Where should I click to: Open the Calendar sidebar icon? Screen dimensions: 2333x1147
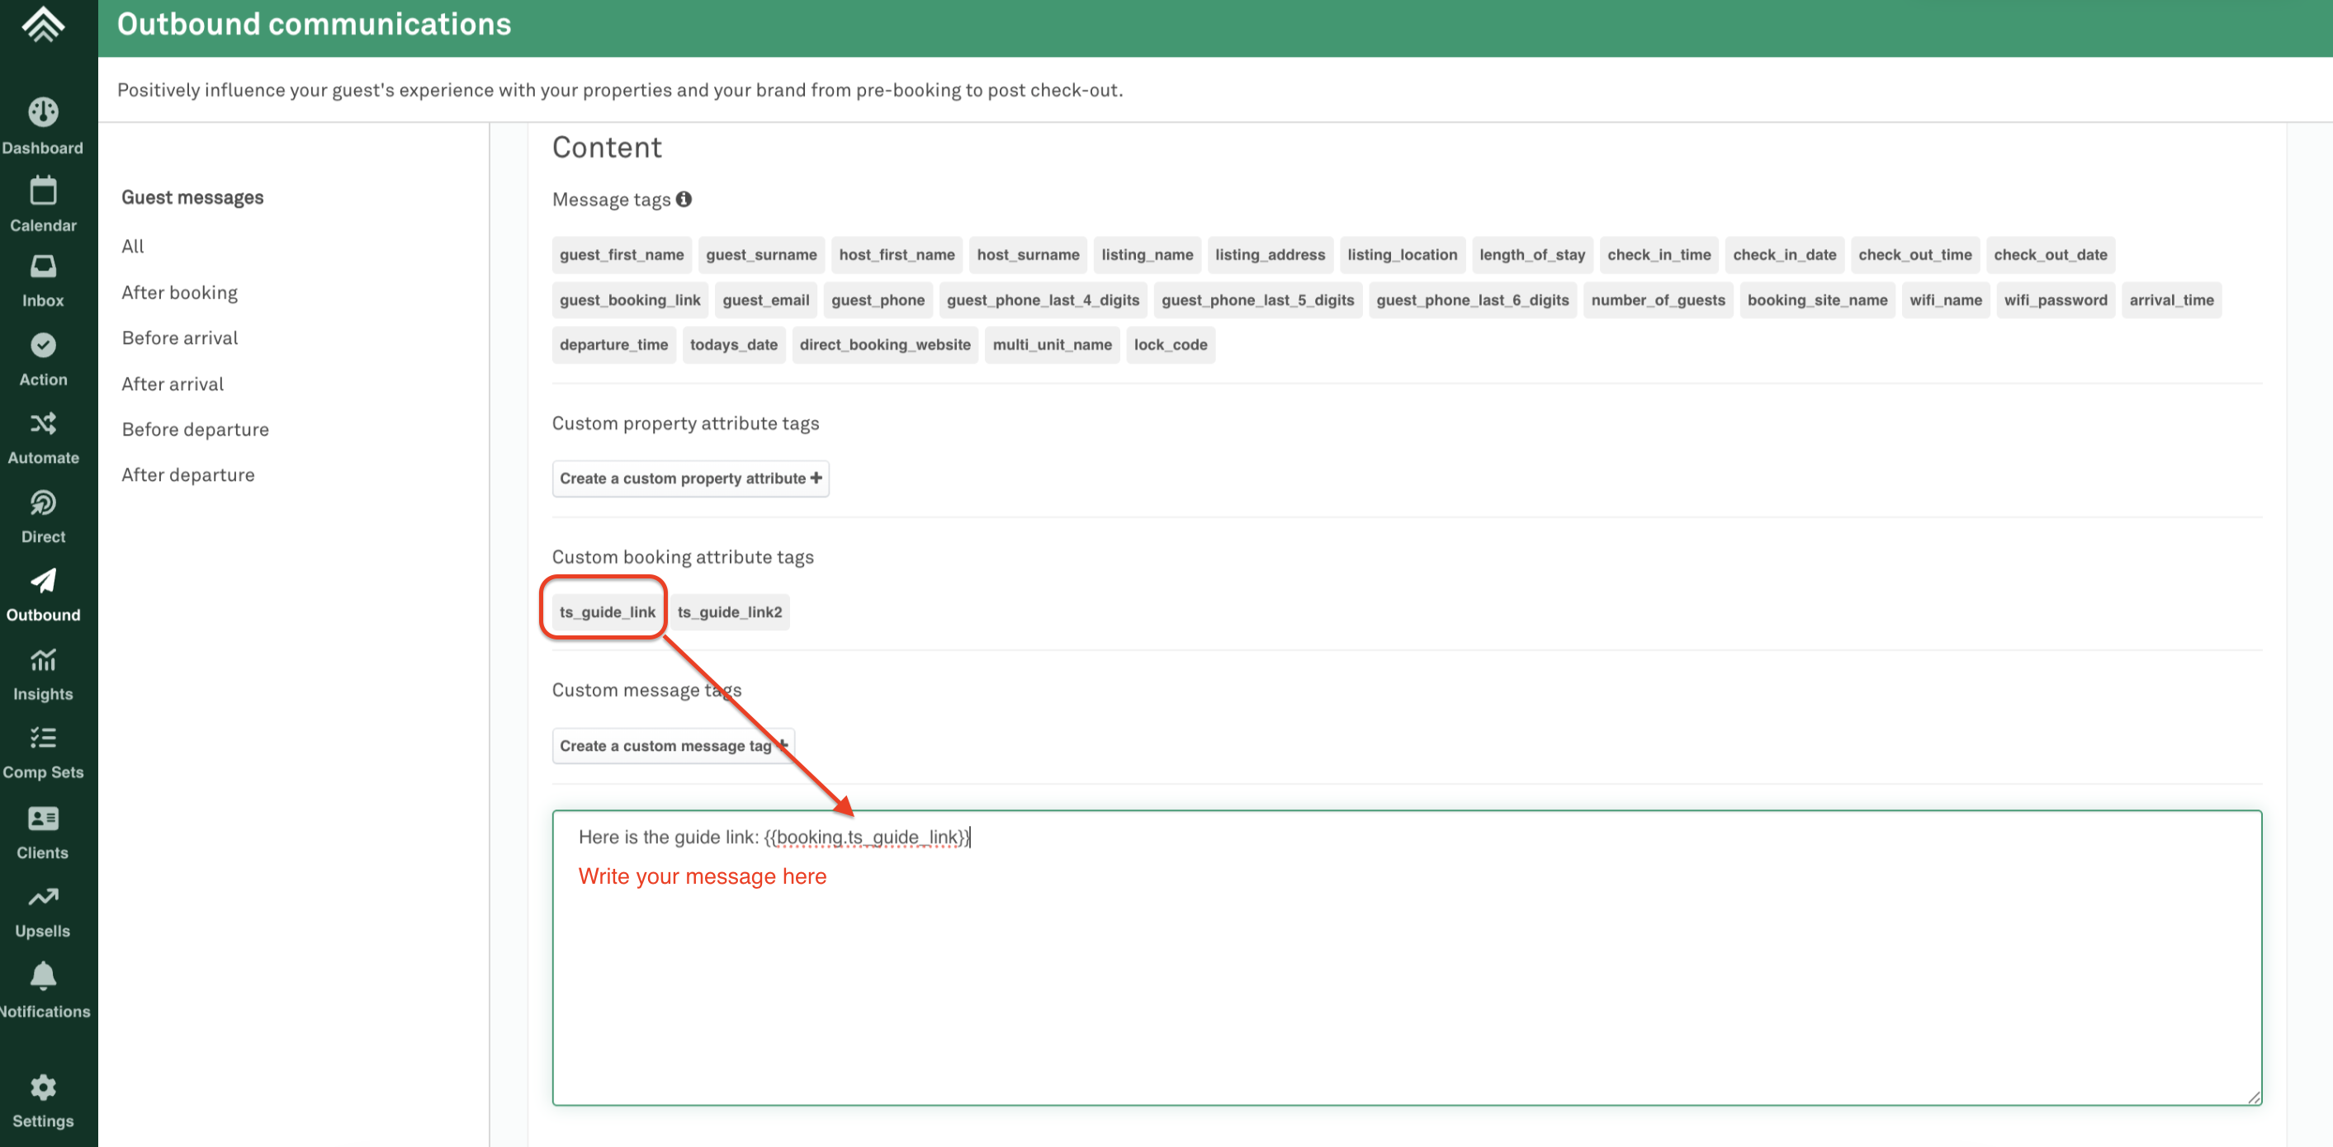(x=43, y=191)
